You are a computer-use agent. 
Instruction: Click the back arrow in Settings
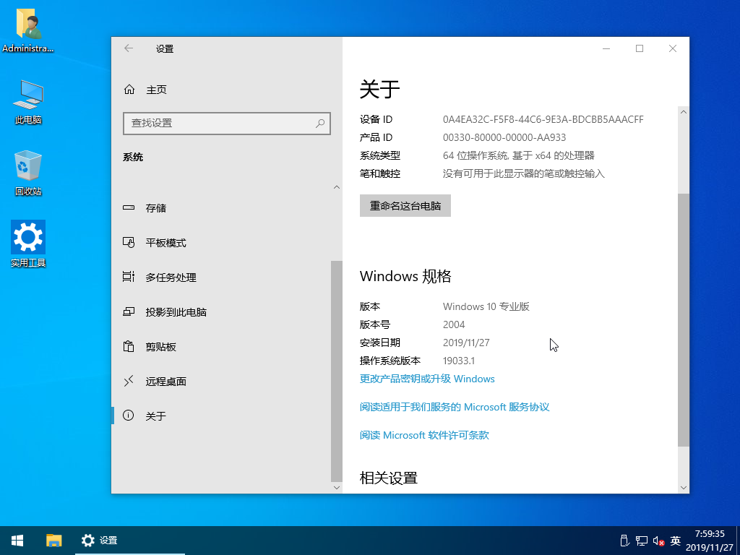129,48
